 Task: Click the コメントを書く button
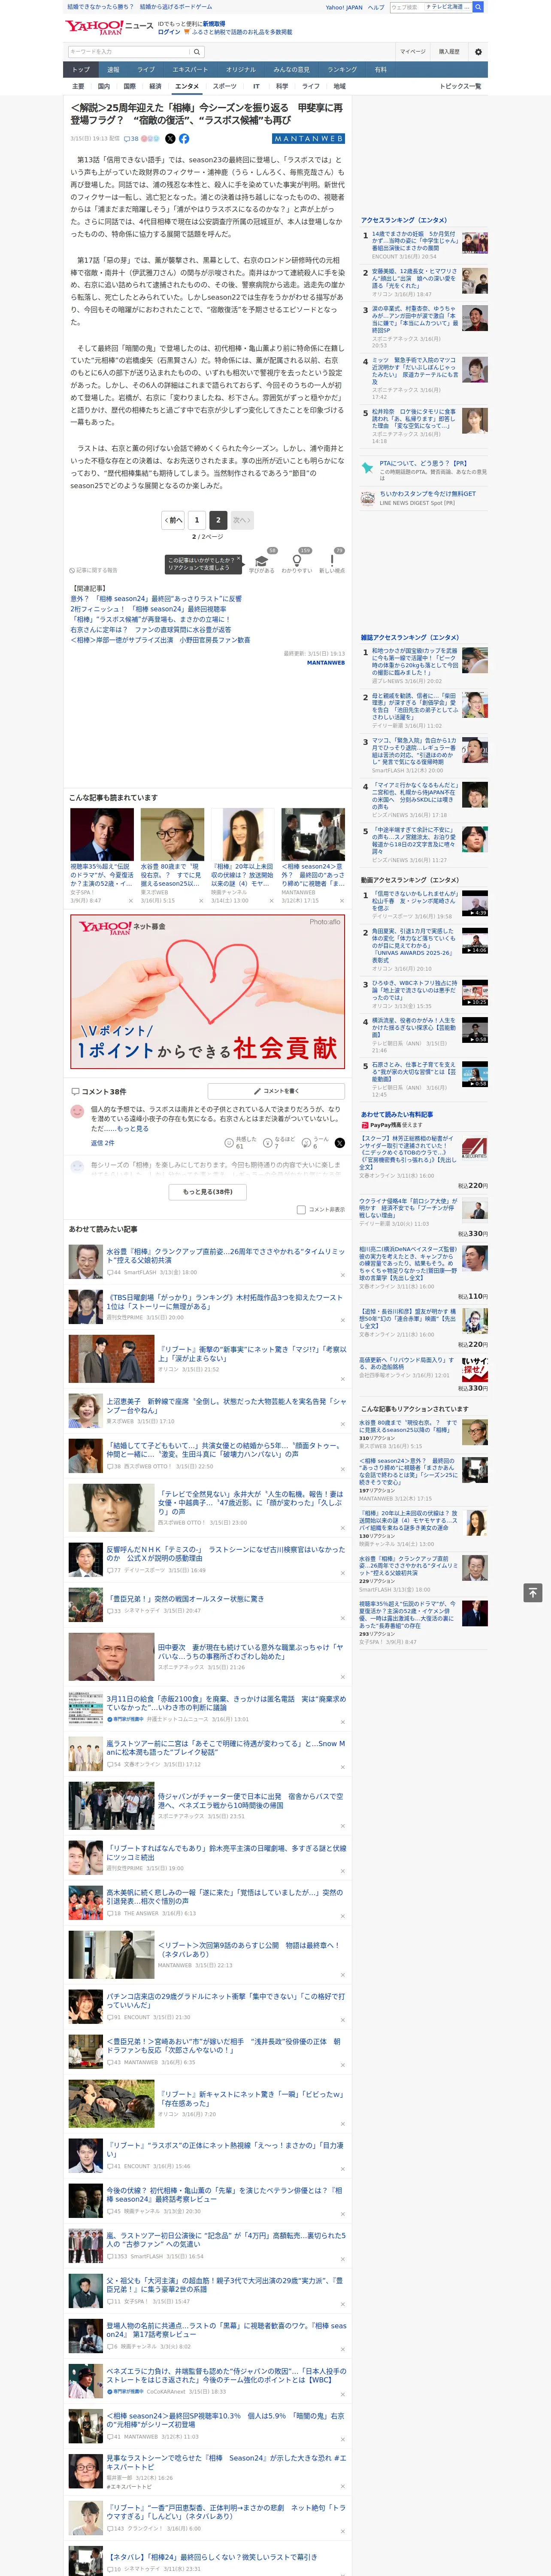[276, 1091]
